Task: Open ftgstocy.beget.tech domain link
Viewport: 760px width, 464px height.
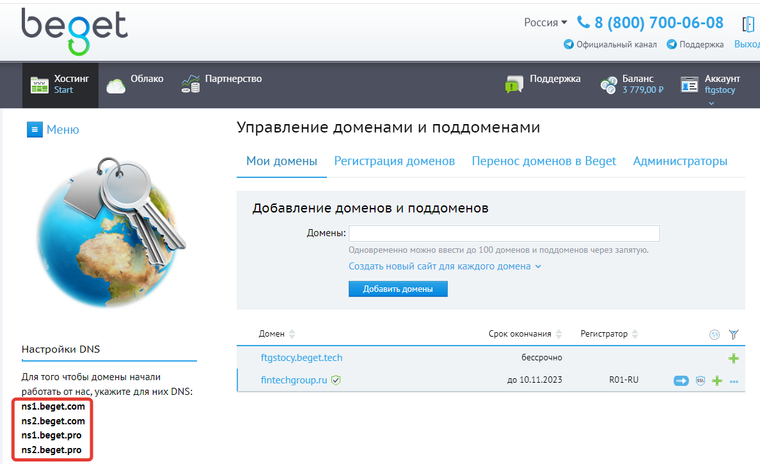Action: (301, 357)
